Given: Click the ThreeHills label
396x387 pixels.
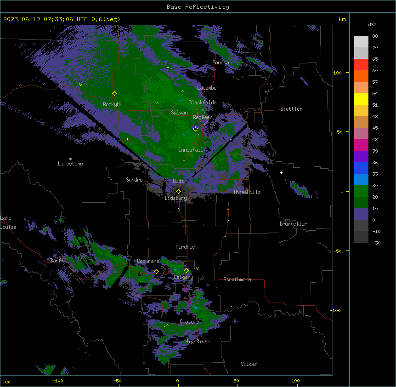Looking at the screenshot, I should click(247, 192).
